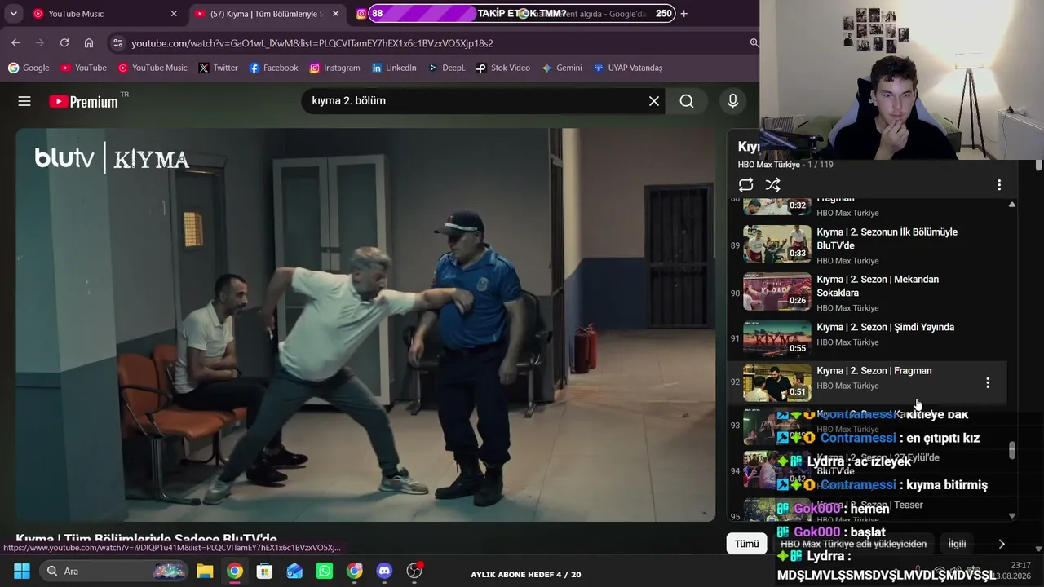Open playlist panel three-dot options menu
1044x587 pixels.
(999, 185)
